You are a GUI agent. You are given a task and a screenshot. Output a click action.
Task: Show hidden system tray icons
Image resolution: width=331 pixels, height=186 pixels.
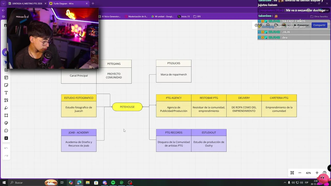[285, 183]
